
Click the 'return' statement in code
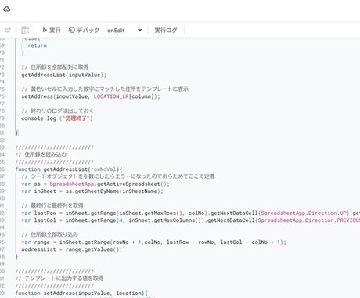[38, 45]
